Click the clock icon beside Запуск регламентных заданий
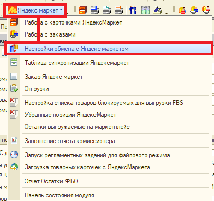The image size is (214, 201). click(14, 155)
